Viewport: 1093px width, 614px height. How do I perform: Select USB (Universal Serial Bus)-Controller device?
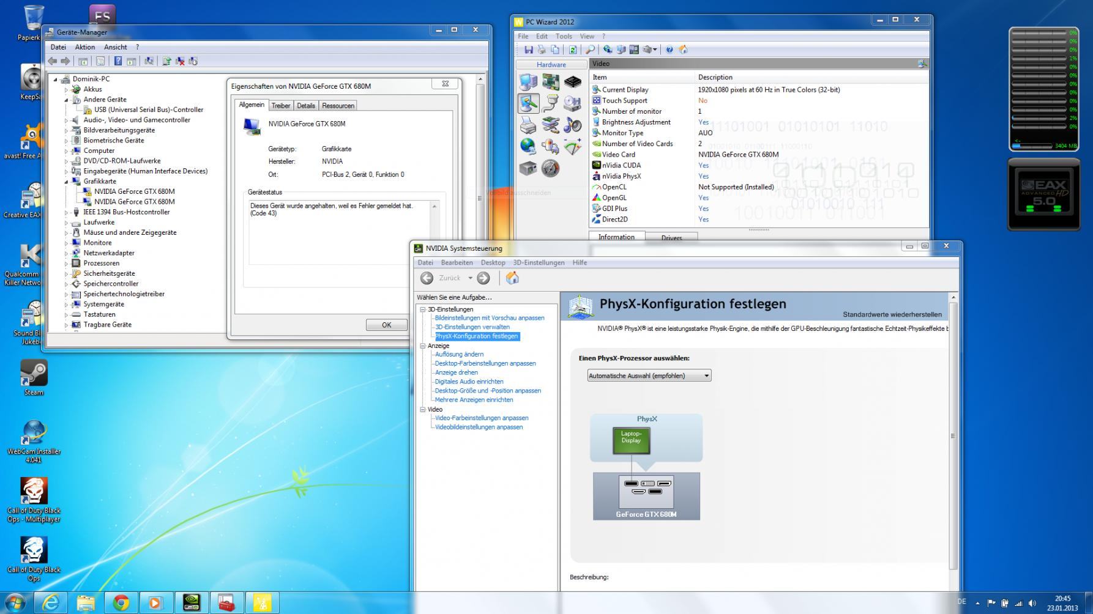149,110
